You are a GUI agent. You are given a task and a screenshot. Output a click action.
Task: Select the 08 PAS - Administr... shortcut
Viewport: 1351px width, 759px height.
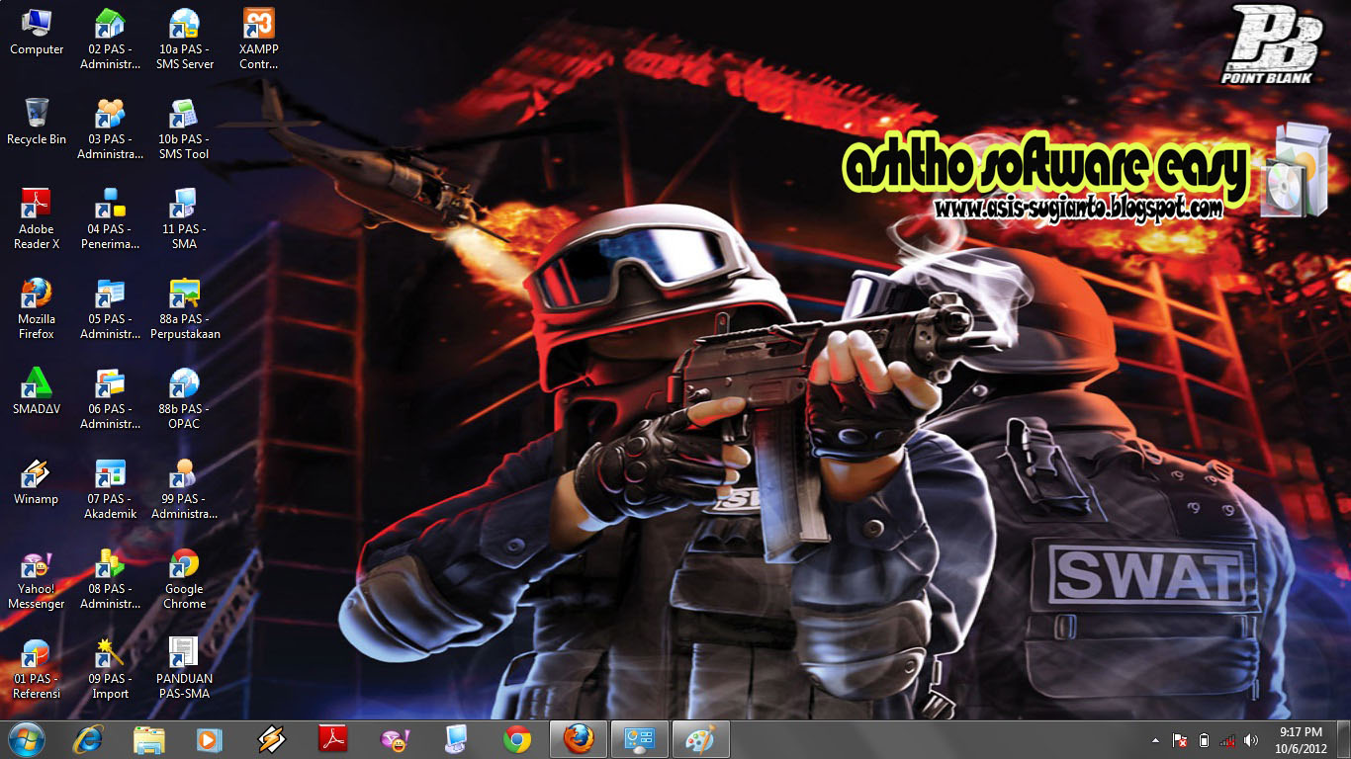point(110,579)
